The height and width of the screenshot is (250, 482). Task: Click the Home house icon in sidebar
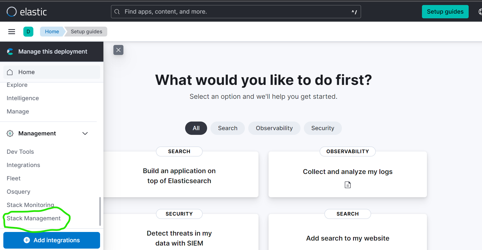[x=10, y=72]
